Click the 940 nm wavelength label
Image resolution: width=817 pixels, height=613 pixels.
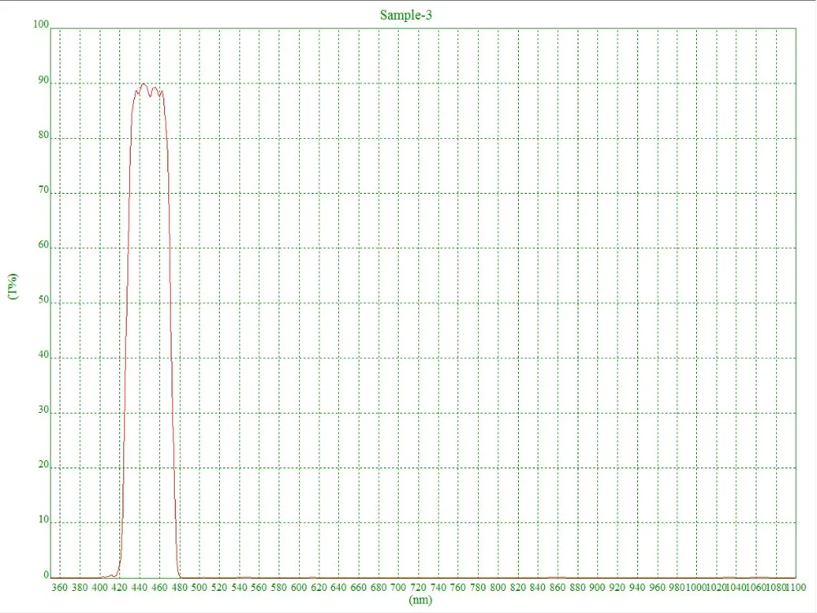[637, 588]
